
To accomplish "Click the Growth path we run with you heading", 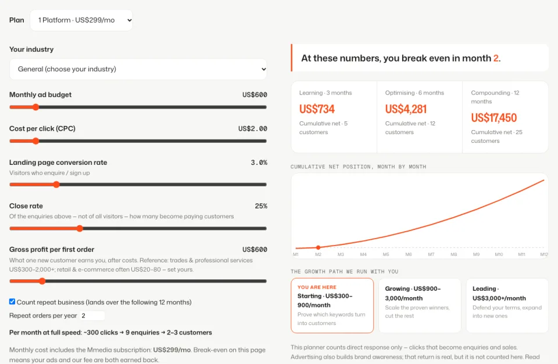I will (x=345, y=272).
